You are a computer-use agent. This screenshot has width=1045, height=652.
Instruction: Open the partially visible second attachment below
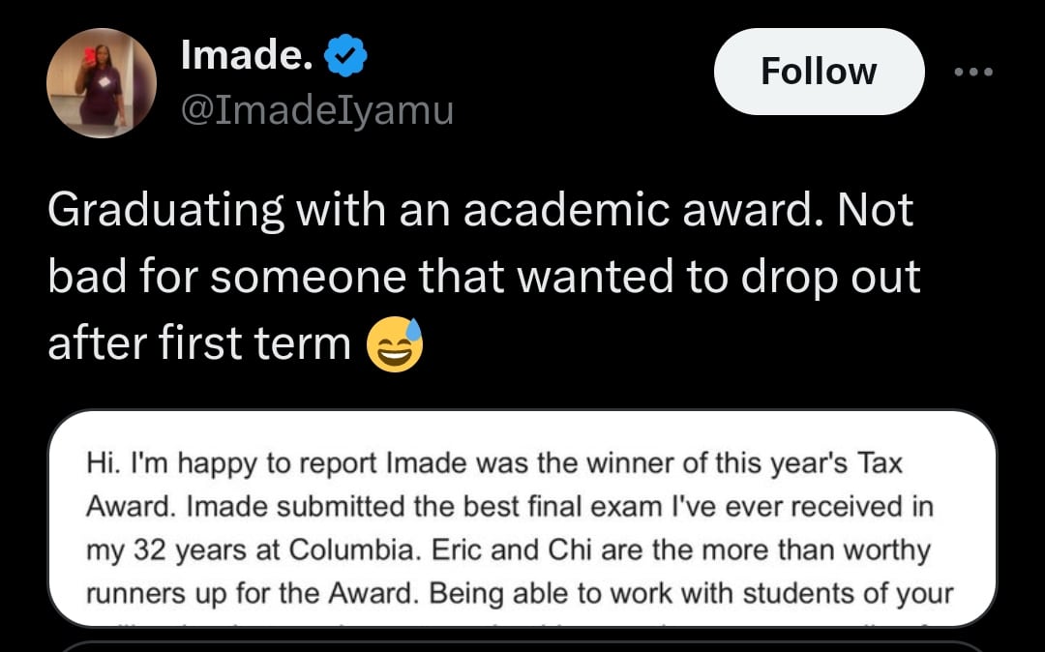(522, 645)
